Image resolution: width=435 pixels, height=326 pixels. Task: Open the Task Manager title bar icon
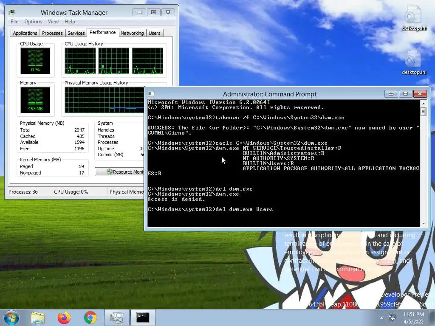pos(11,12)
